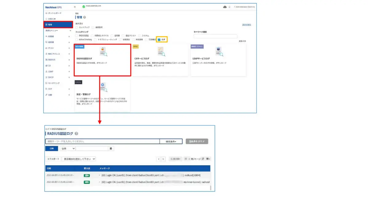Click the CAサービスログ card icon

click(x=161, y=52)
